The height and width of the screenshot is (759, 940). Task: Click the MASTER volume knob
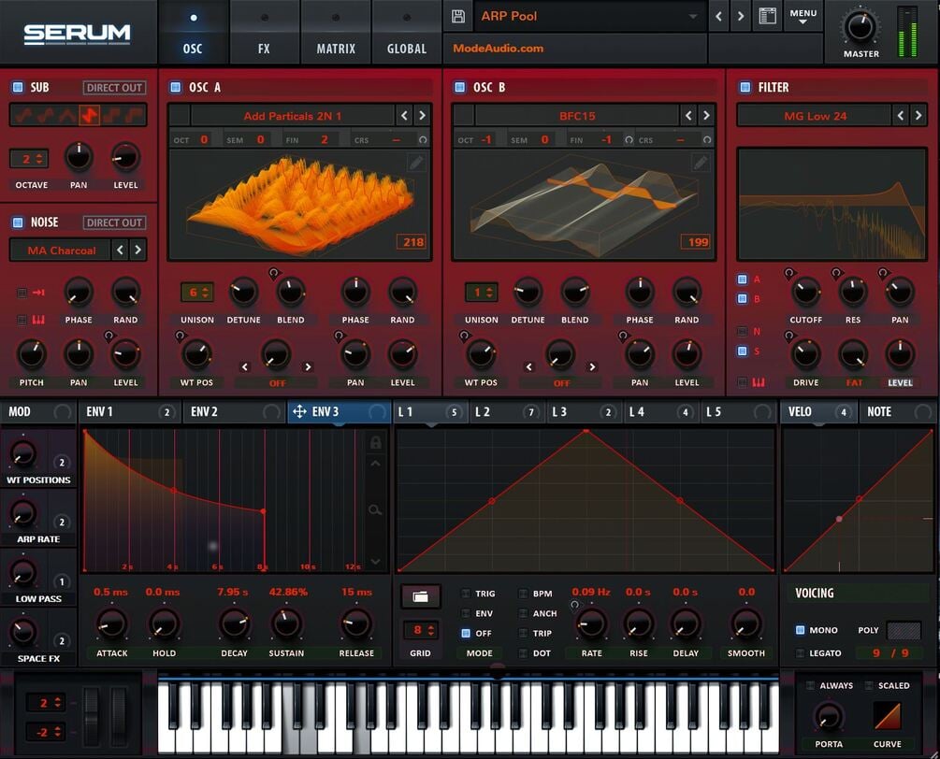(x=860, y=26)
